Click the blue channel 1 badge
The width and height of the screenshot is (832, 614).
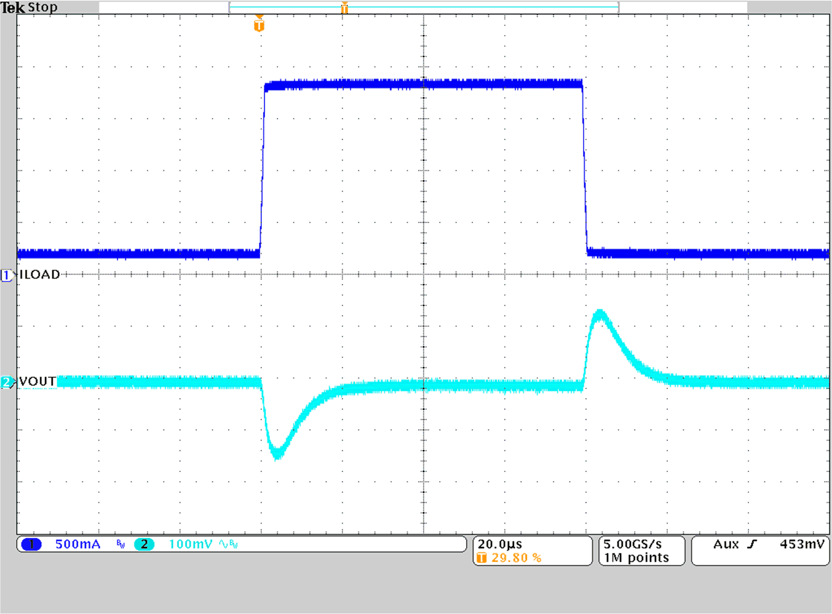point(31,544)
